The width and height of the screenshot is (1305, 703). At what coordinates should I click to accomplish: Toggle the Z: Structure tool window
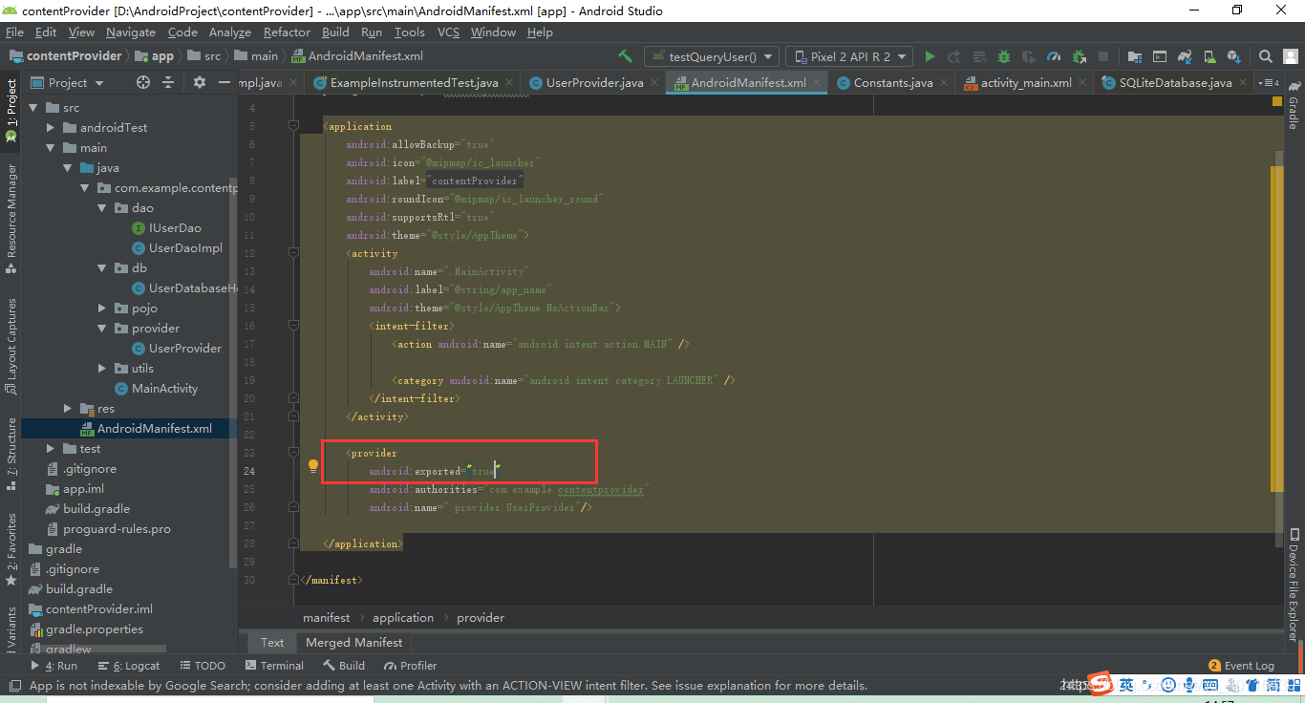click(11, 454)
